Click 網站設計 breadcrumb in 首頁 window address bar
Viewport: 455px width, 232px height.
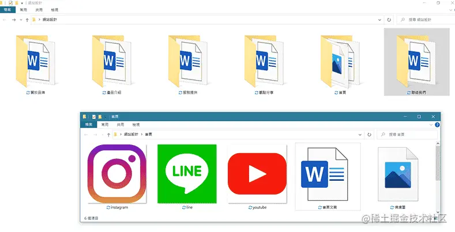pos(131,134)
